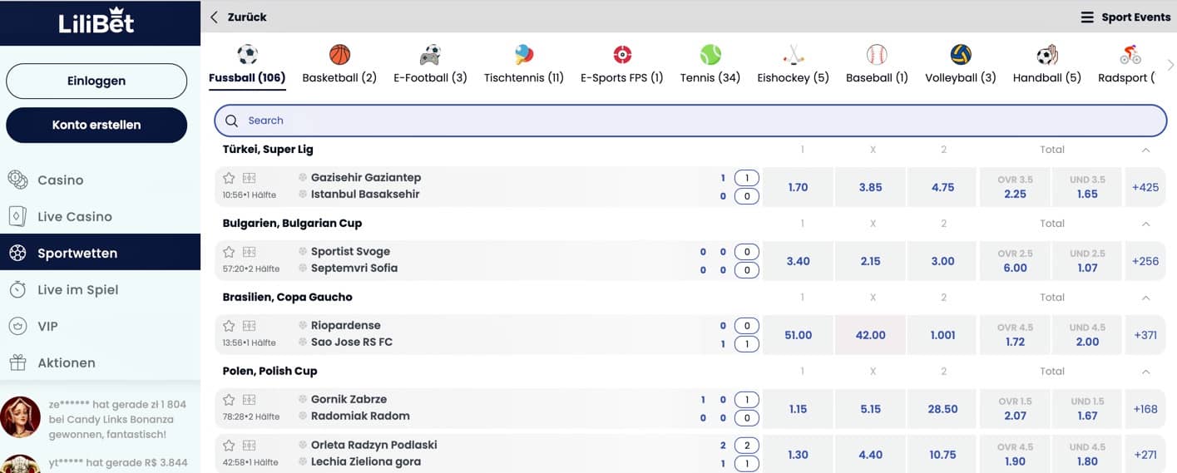
Task: Collapse the Polen, Polish Cup section
Action: (x=1145, y=372)
